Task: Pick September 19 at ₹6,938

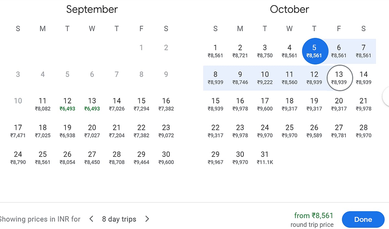Action: [67, 131]
